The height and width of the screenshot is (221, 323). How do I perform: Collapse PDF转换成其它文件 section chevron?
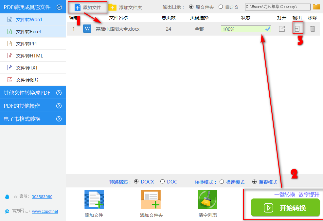tap(59, 7)
